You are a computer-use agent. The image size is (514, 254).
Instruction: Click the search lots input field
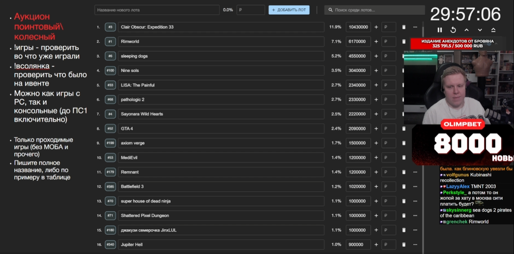point(374,10)
